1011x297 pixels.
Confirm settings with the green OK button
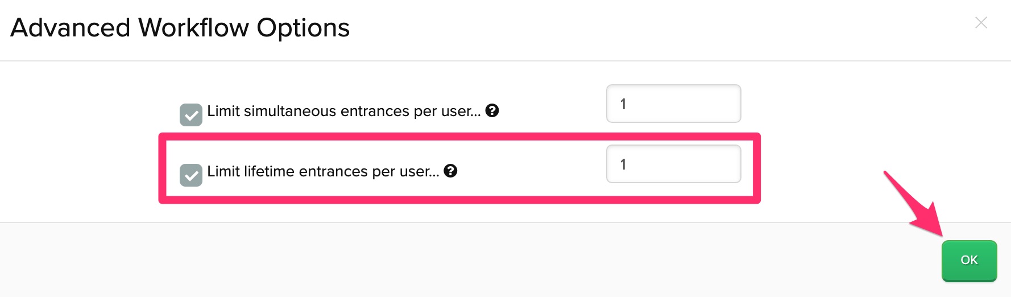[969, 261]
